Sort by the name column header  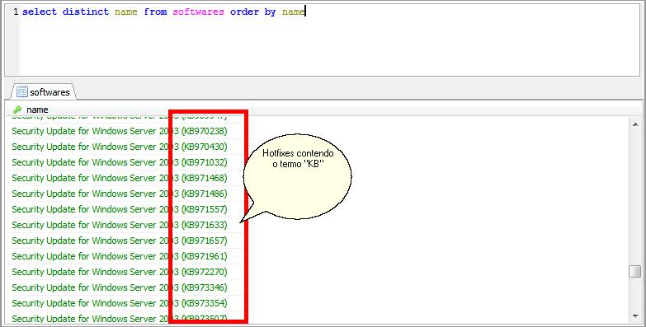[x=130, y=110]
